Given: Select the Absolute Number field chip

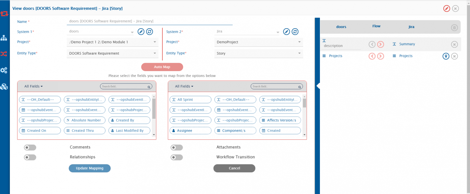Looking at the screenshot, I should [84, 120].
